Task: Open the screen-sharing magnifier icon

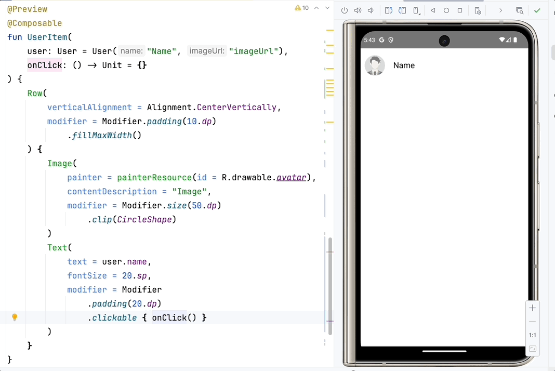Action: tap(520, 10)
